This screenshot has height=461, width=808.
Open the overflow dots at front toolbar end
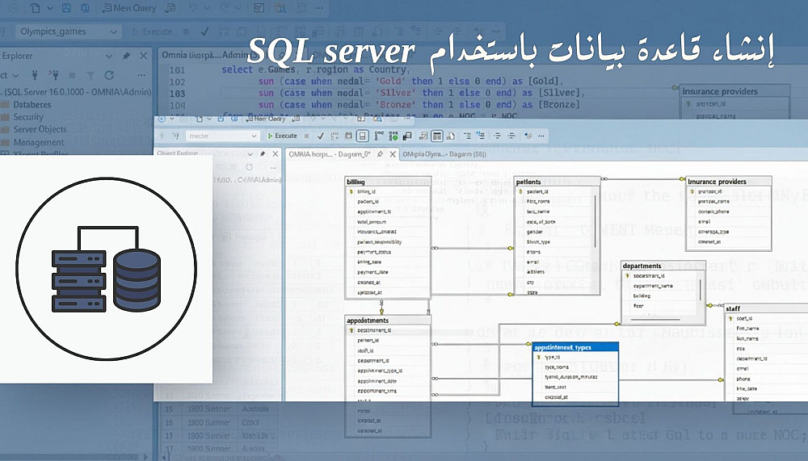point(541,136)
